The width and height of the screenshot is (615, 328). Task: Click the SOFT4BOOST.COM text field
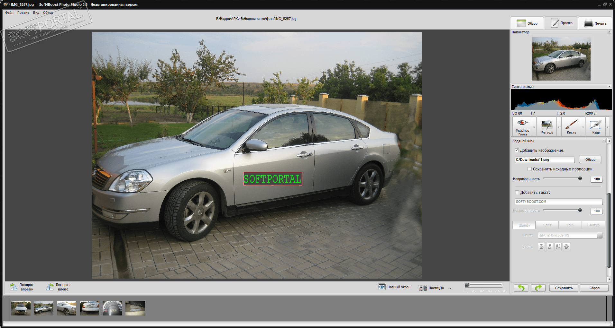coord(558,202)
